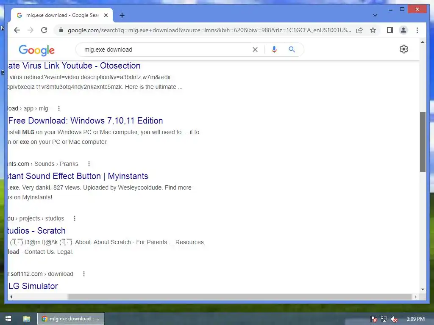
Task: Expand the tab search chevron
Action: (375, 15)
